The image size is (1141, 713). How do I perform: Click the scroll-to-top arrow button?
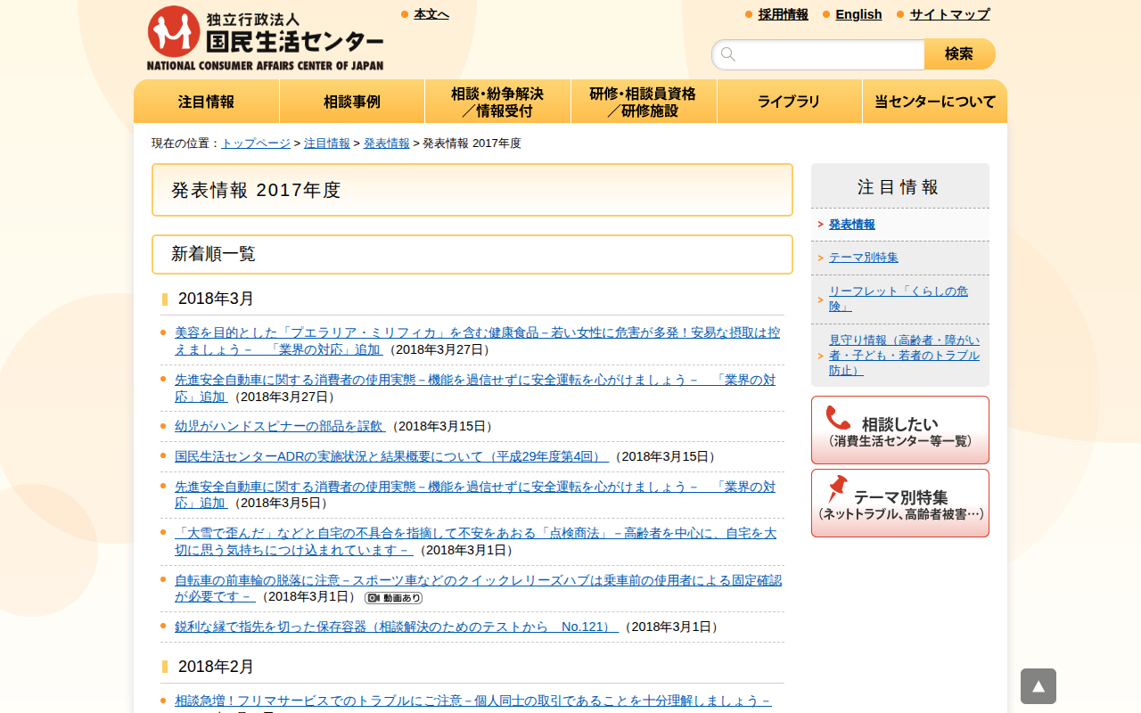[1038, 686]
